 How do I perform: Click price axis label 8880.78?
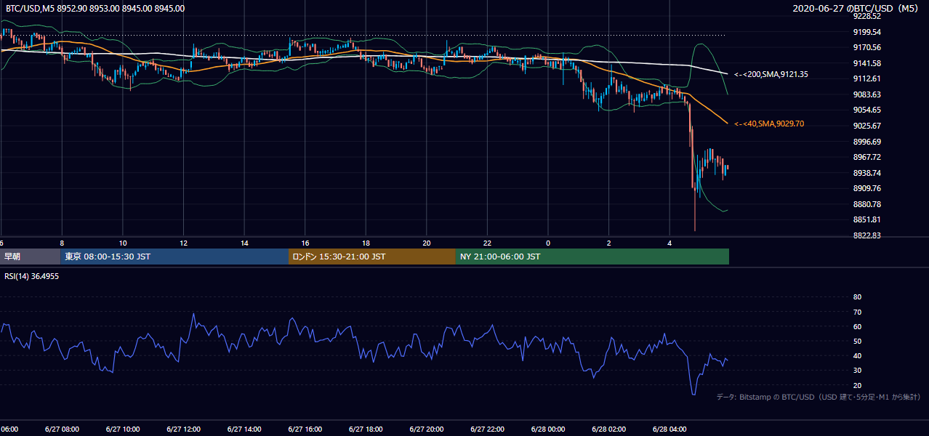click(x=867, y=204)
